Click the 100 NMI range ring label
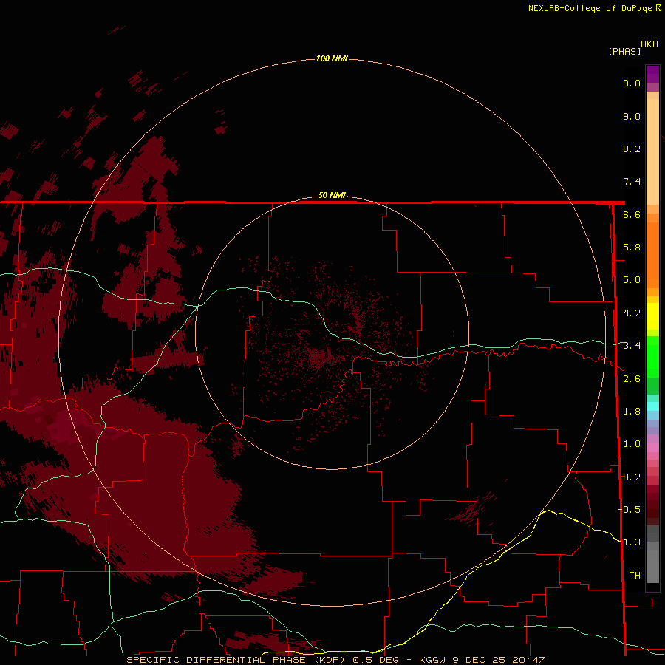This screenshot has height=665, width=665. point(332,58)
